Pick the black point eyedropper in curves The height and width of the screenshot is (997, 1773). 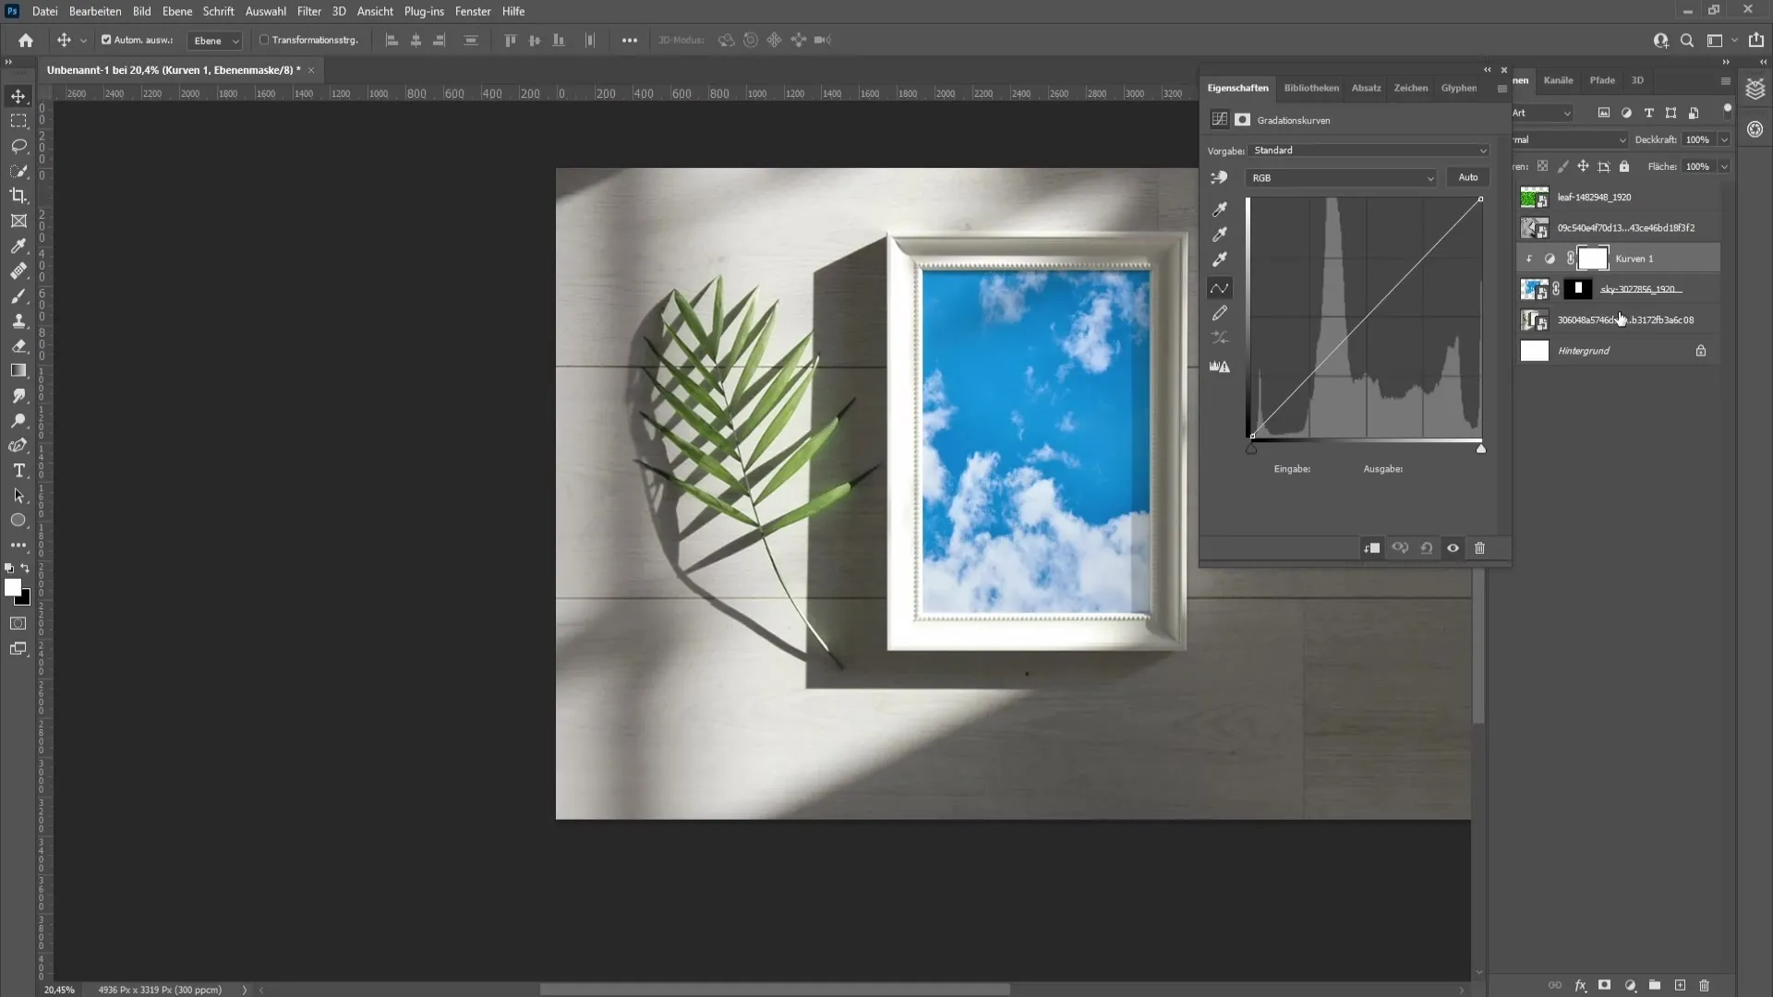(x=1220, y=210)
